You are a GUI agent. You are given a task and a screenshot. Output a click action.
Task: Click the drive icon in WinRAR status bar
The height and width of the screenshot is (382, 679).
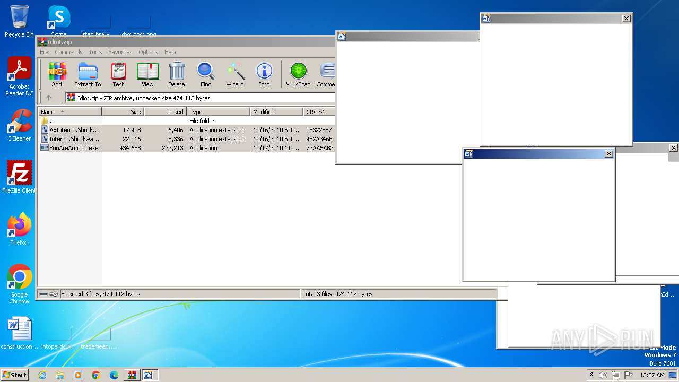(43, 294)
